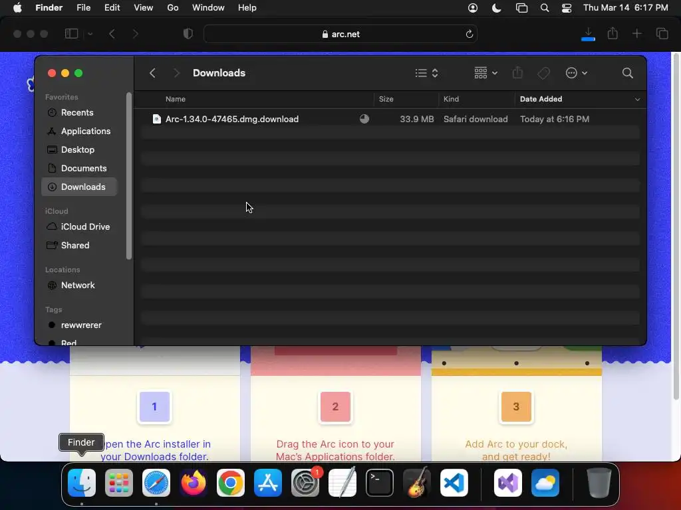
Task: Click the Safari page scrollbar
Action: (676, 226)
